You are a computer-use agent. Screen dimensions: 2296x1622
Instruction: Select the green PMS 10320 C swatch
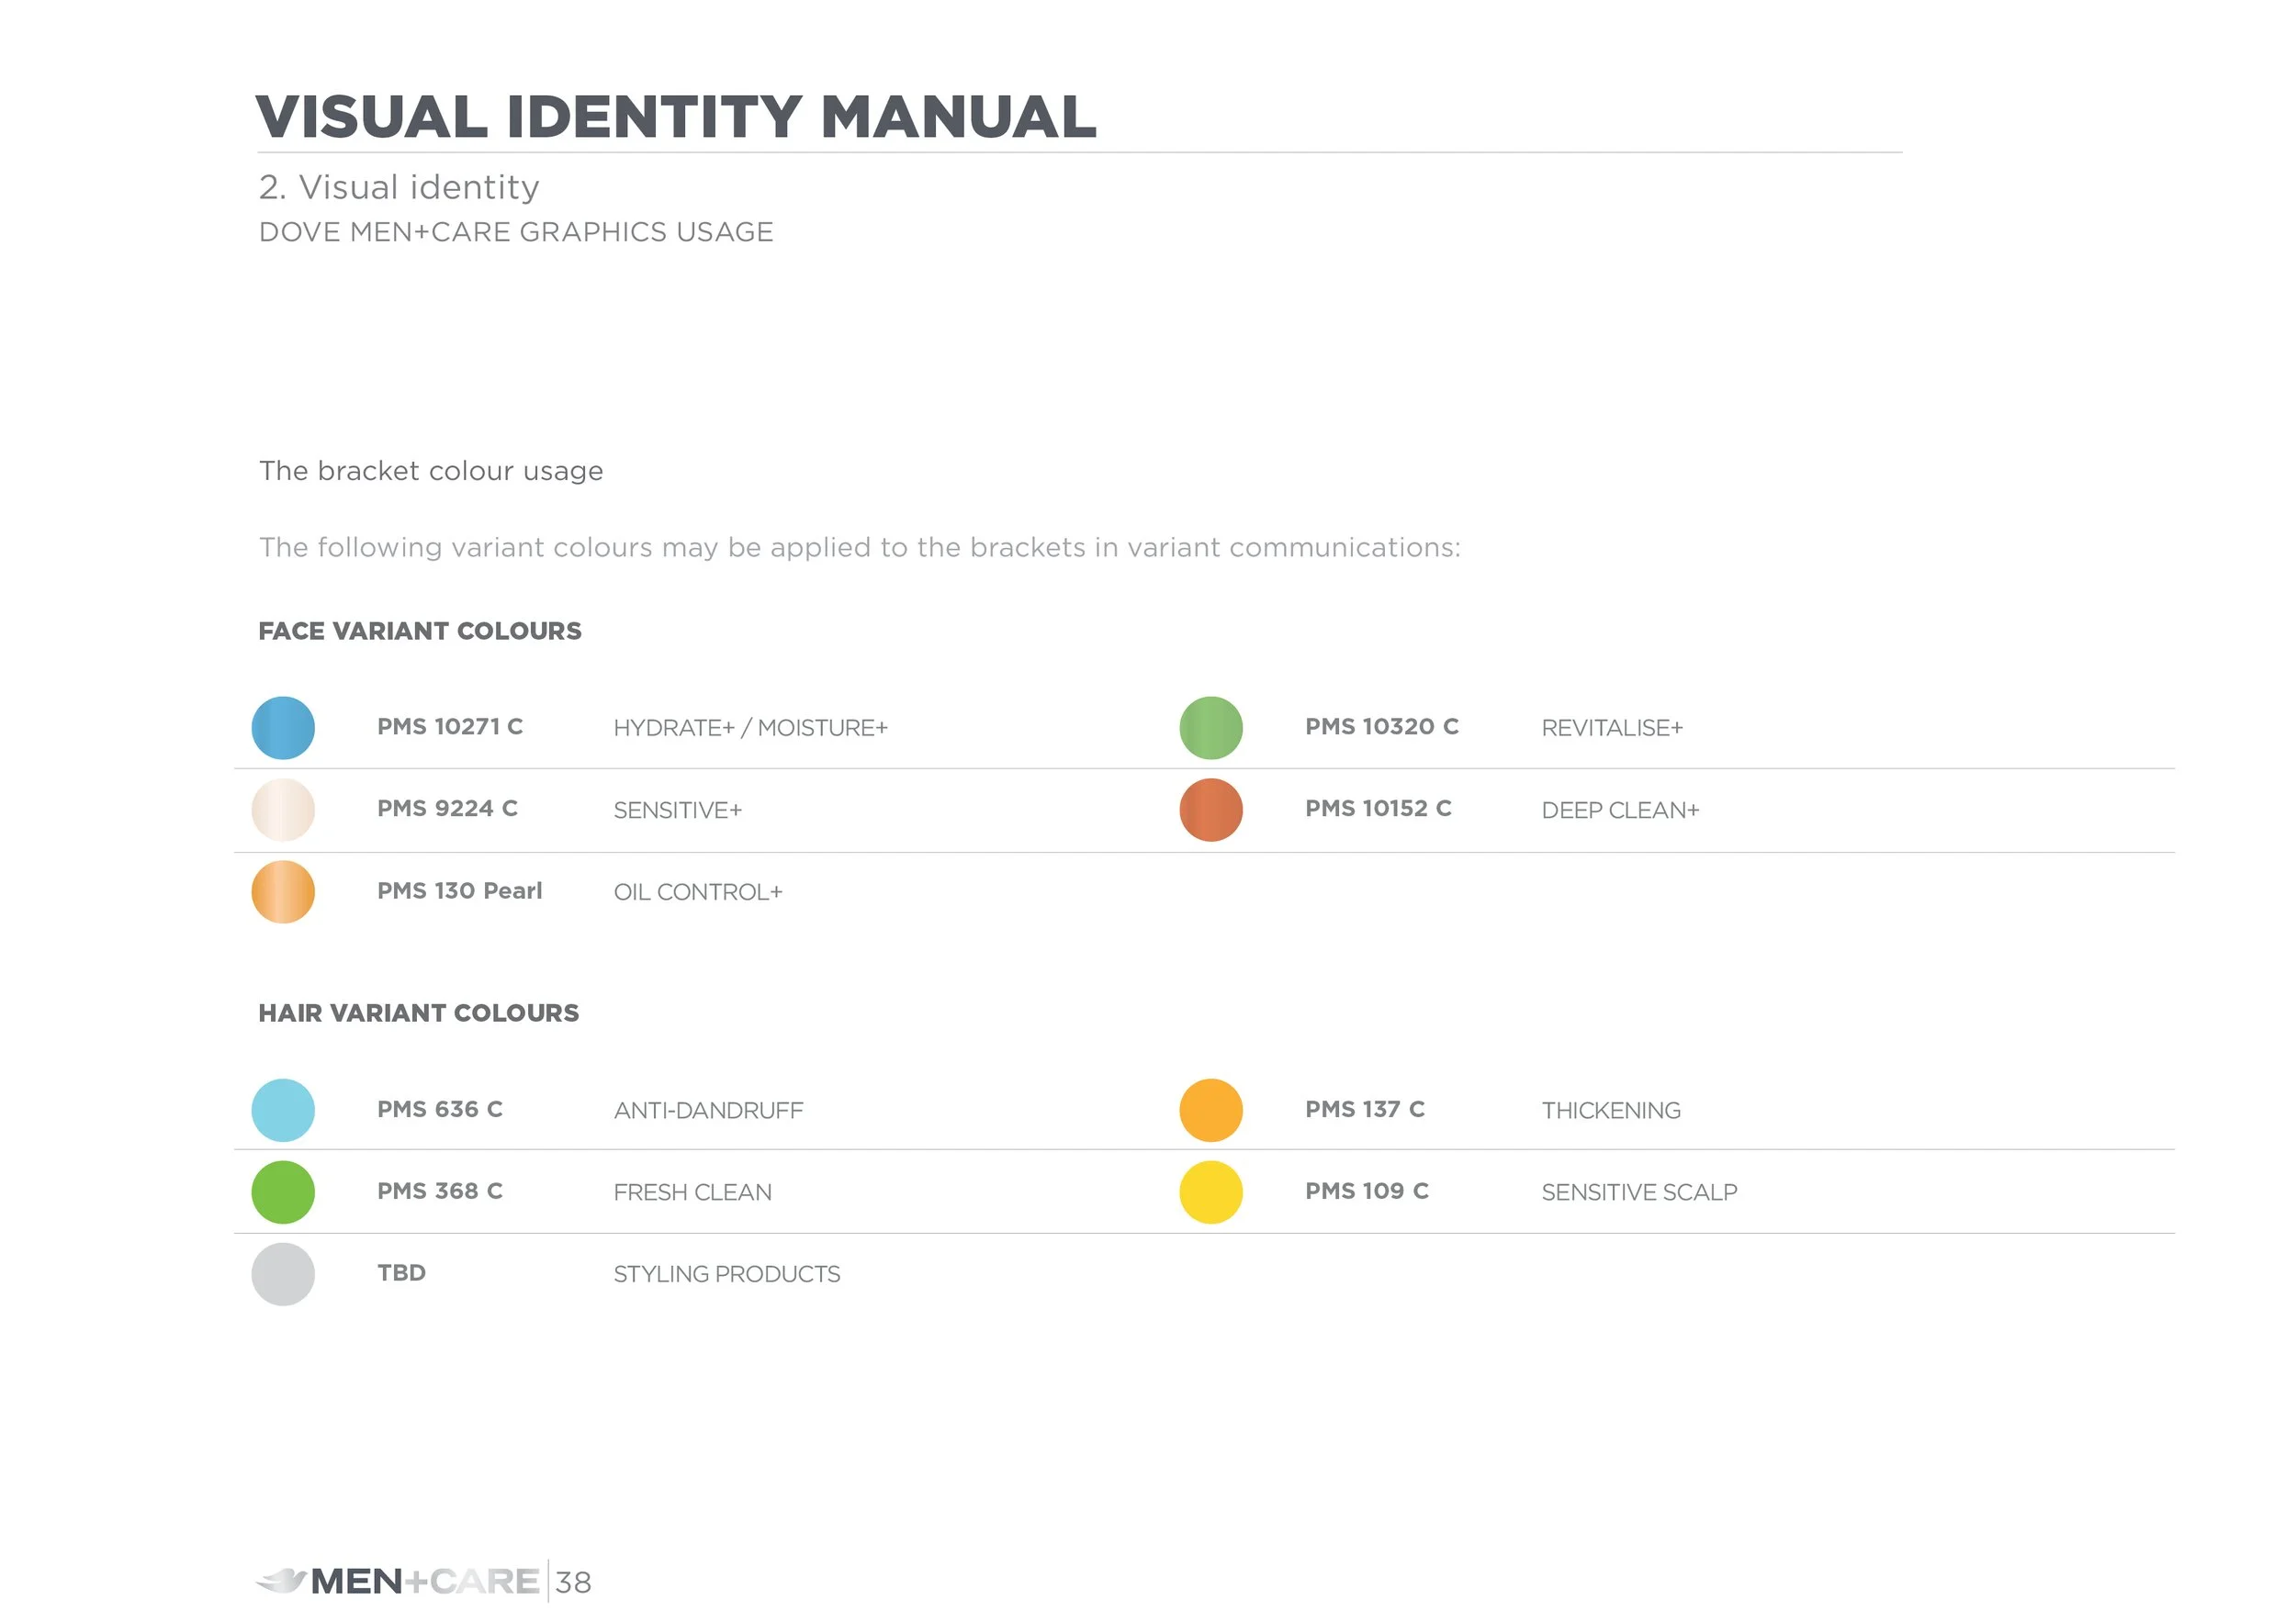pos(1211,728)
